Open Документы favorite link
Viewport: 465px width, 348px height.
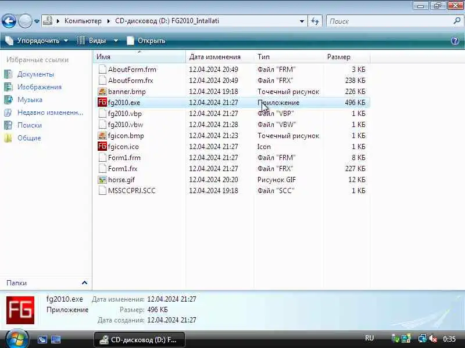[35, 74]
